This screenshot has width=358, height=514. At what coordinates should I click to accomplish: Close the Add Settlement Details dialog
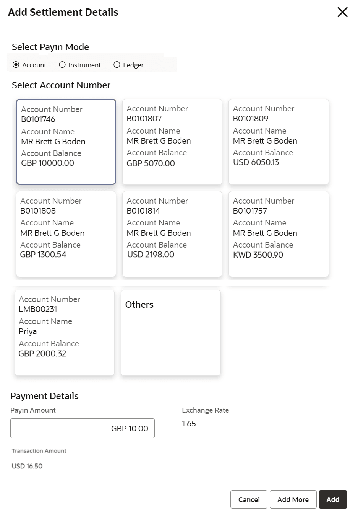342,12
